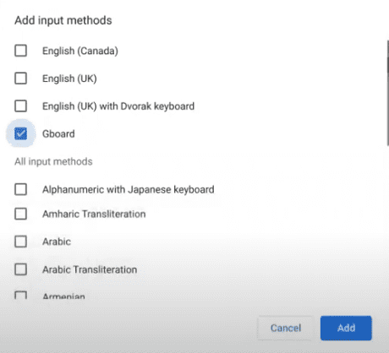Tick the English (Canada) checkbox

20,51
